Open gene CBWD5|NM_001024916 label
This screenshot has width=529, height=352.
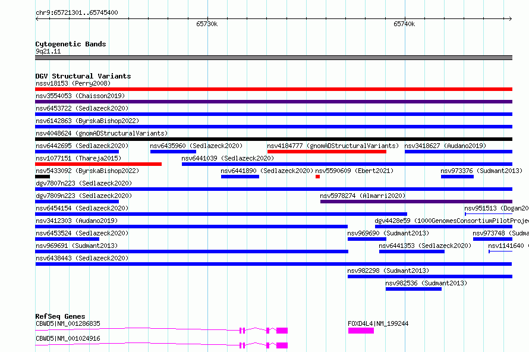[68, 338]
